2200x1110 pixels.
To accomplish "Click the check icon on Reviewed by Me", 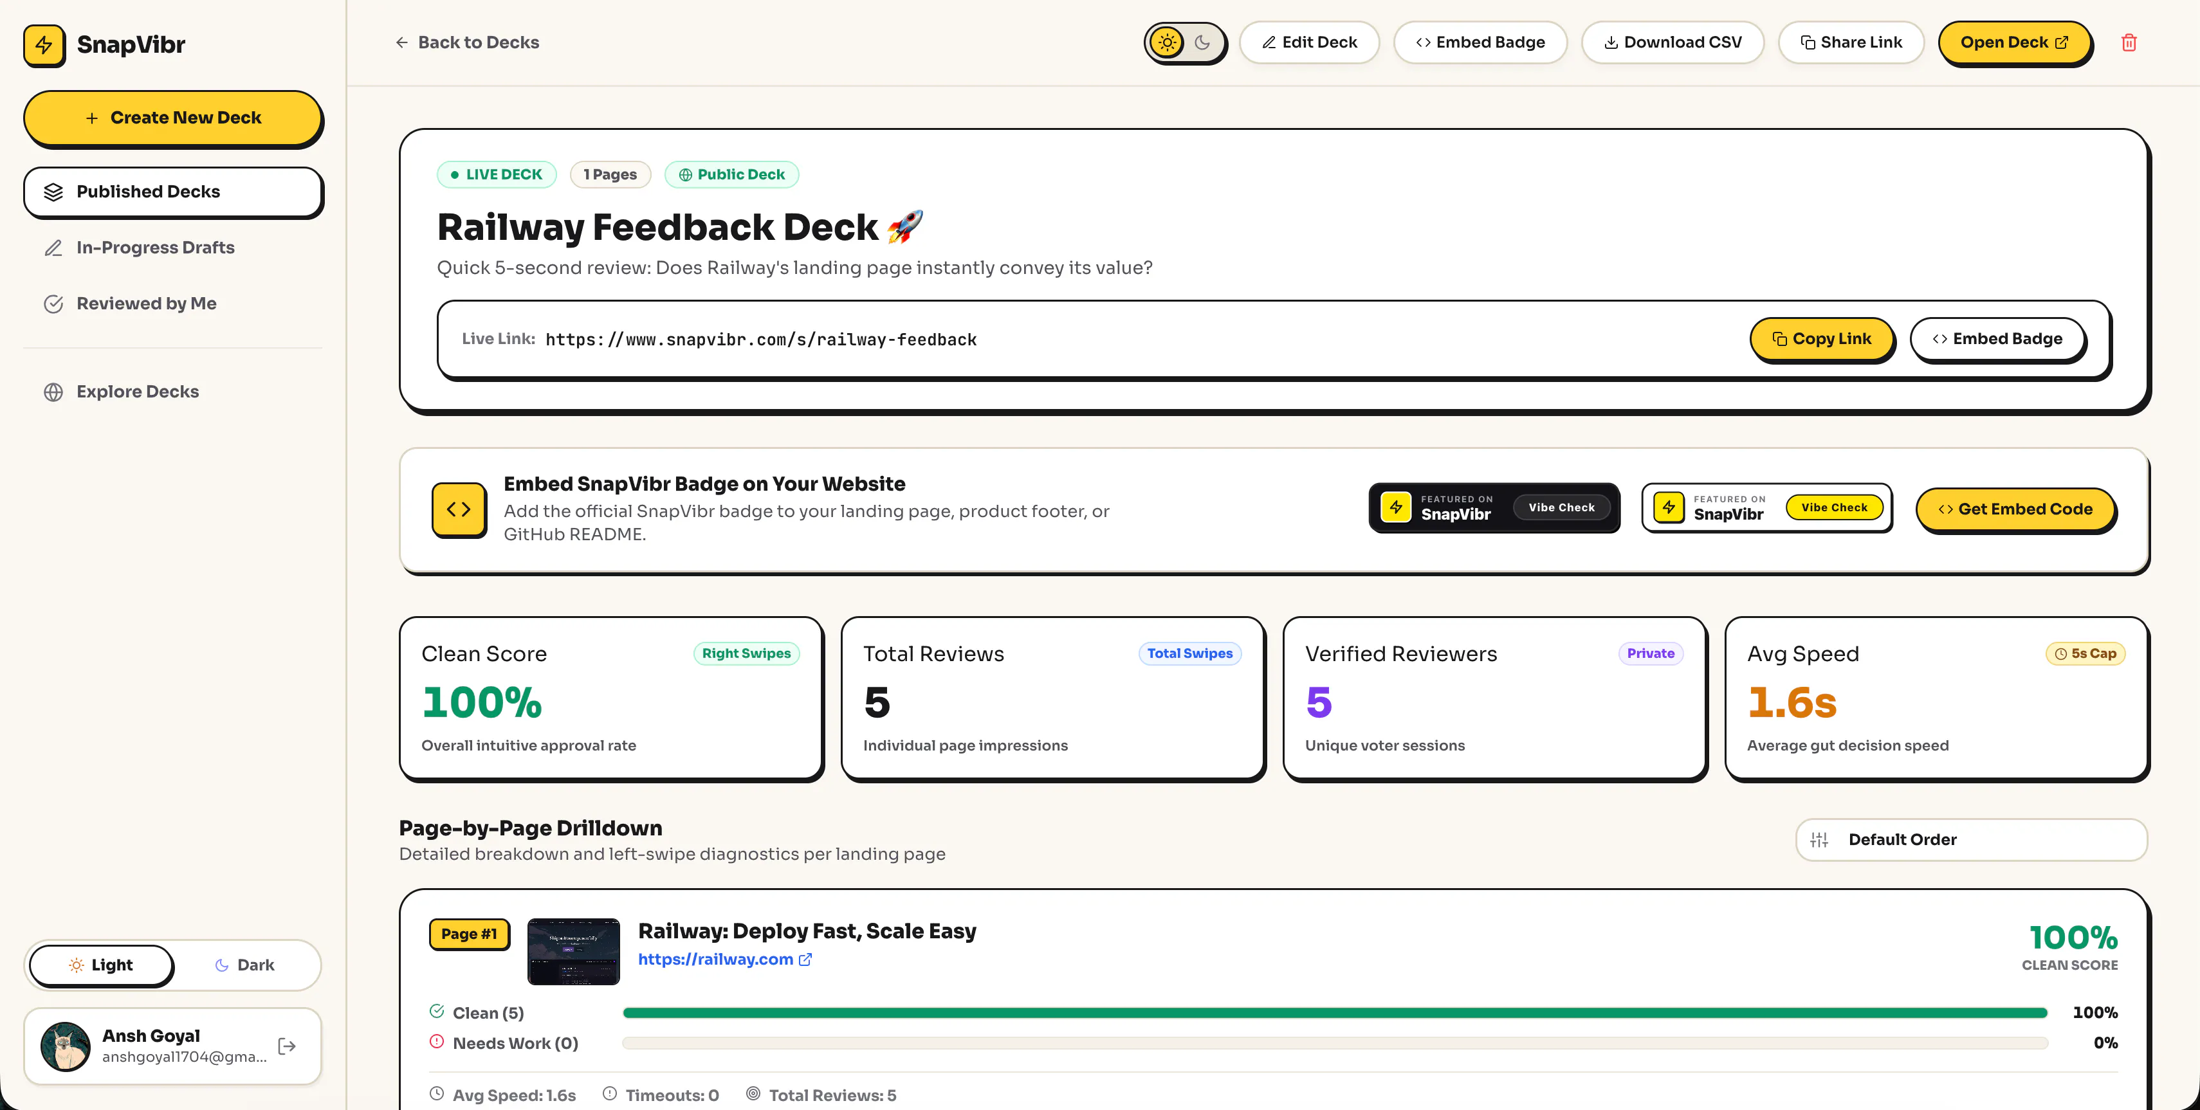I will coord(53,304).
